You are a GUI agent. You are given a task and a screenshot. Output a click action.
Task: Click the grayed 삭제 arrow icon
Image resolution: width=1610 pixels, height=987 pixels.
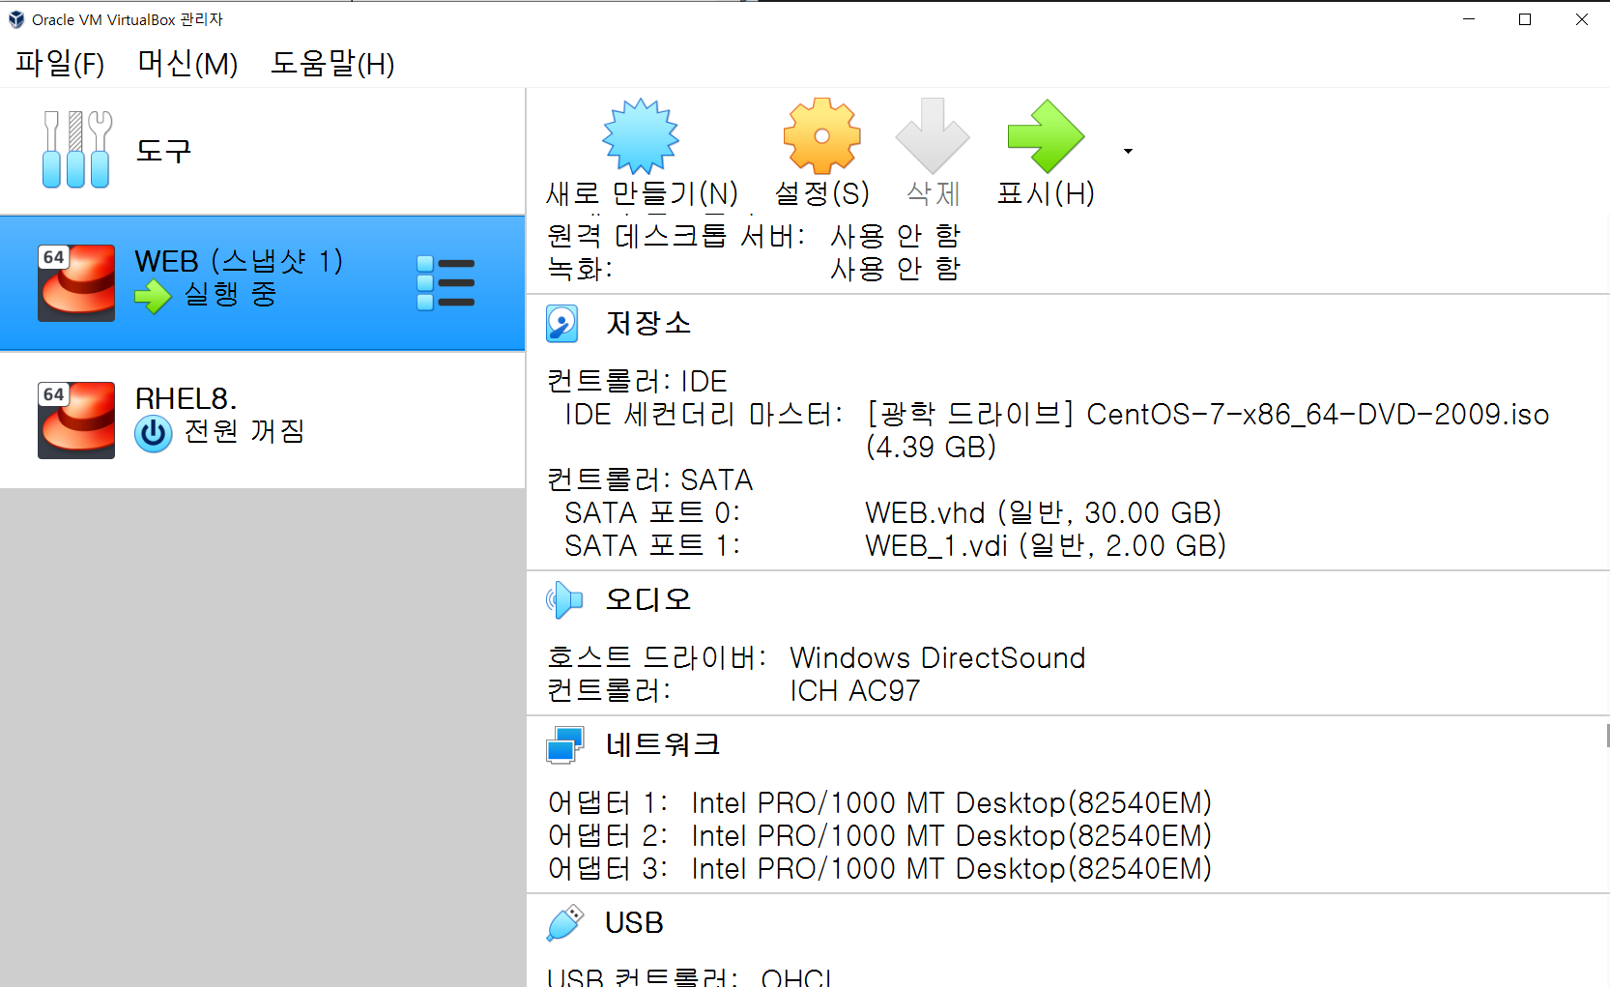coord(933,136)
